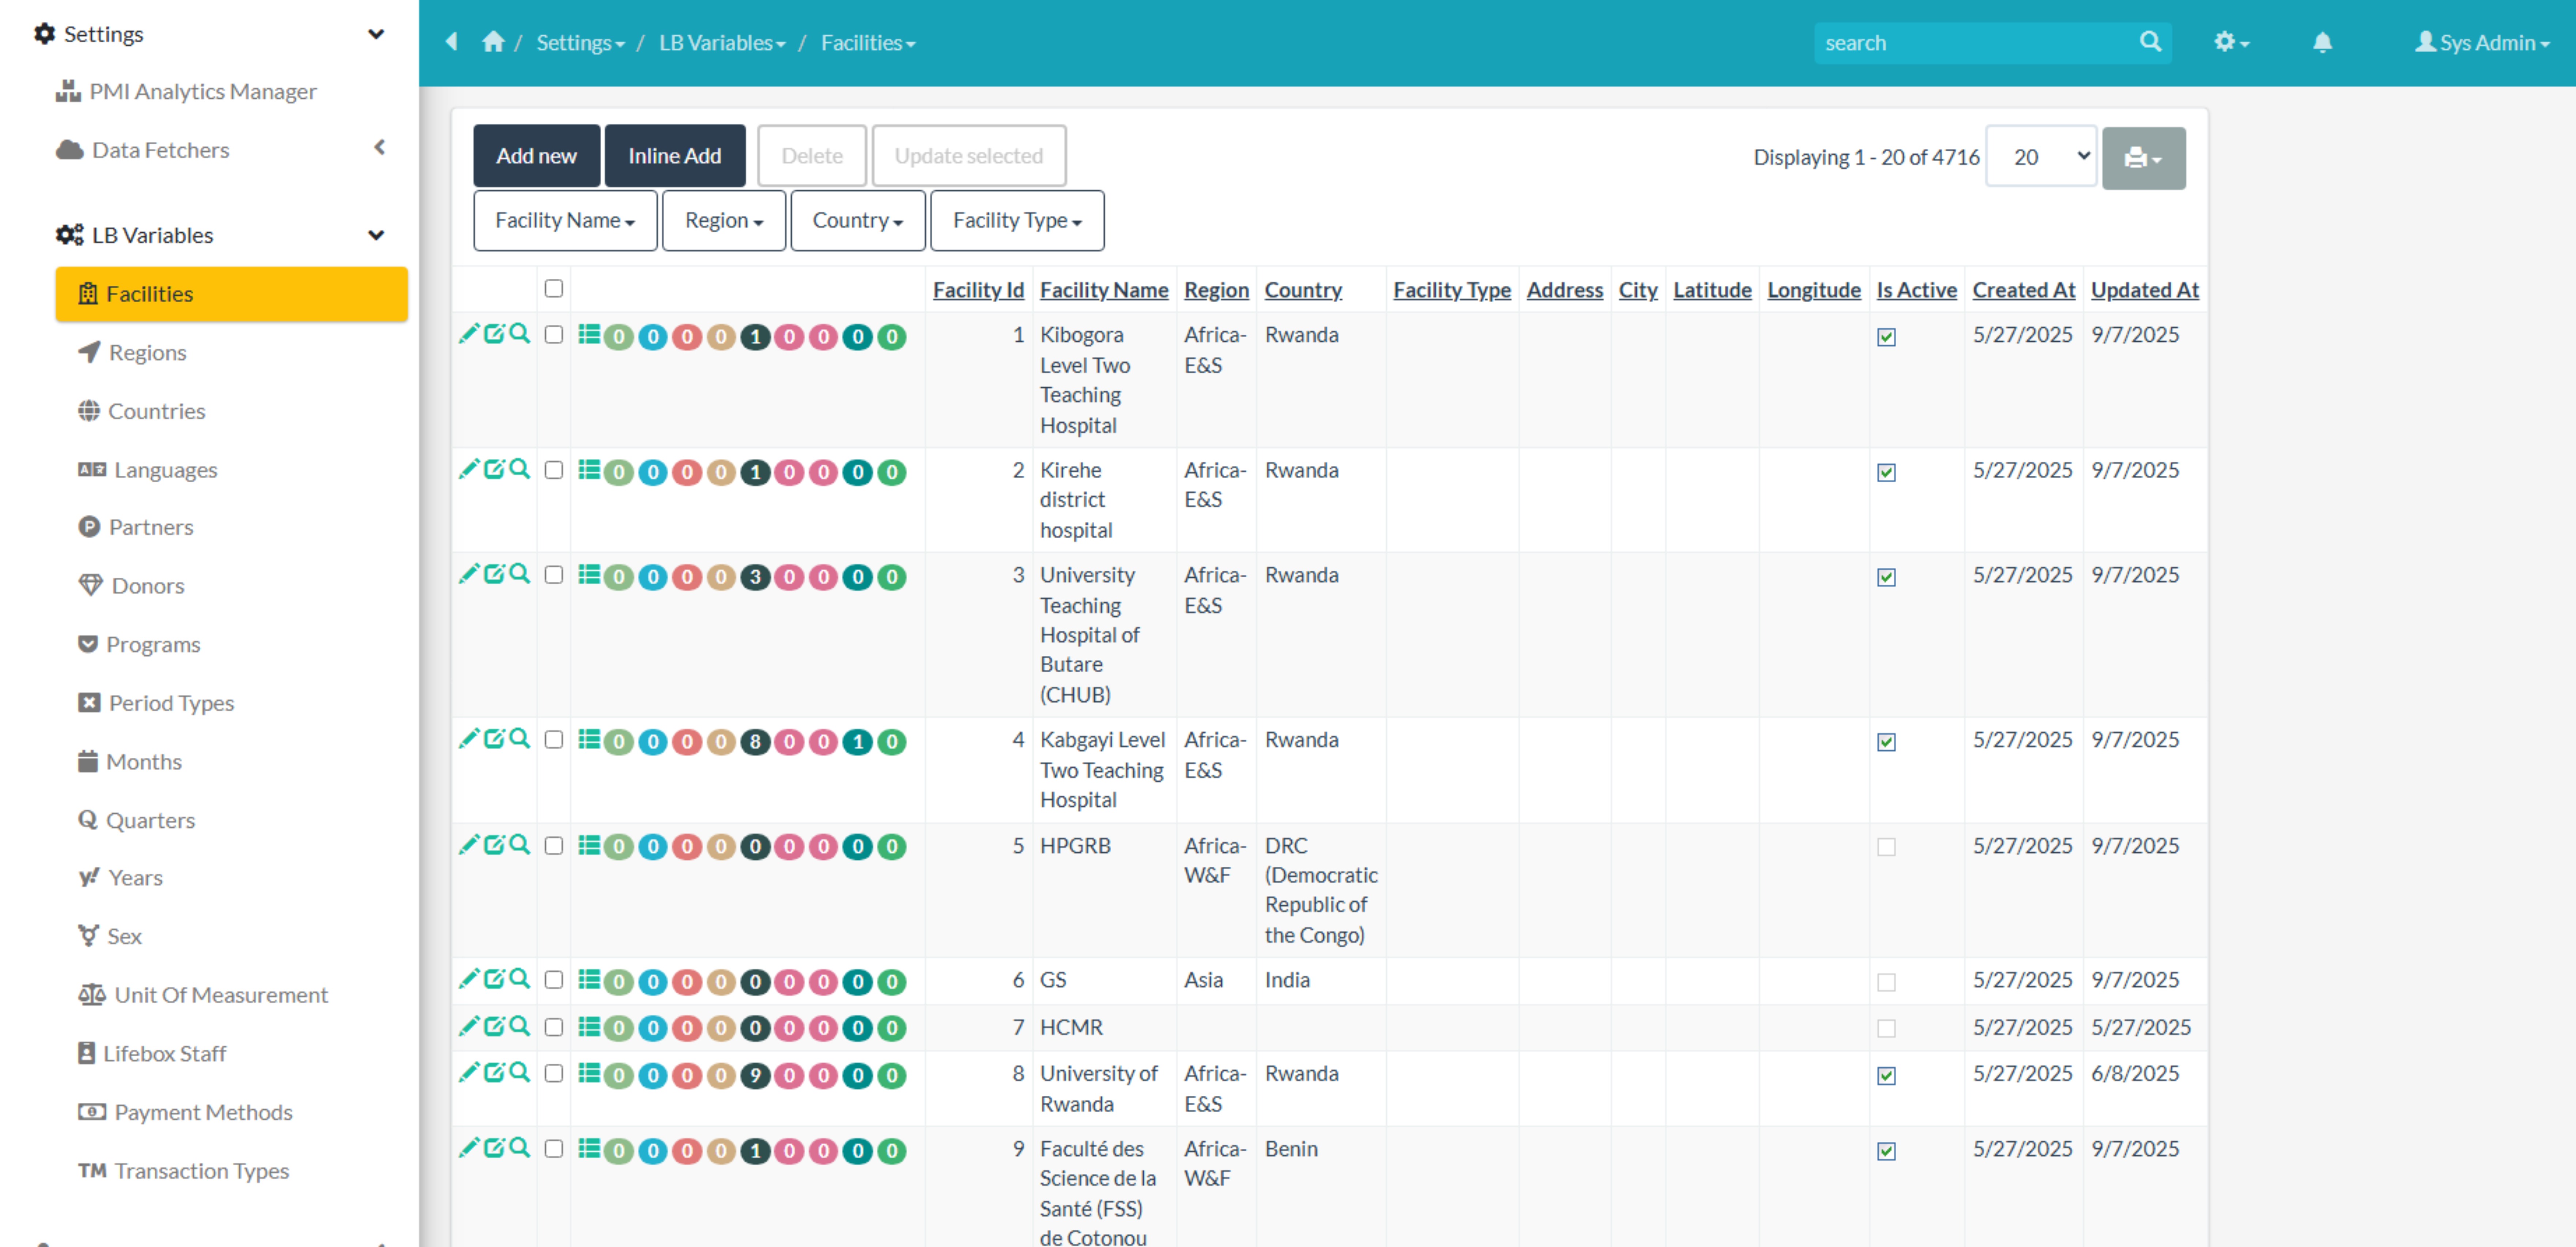2576x1247 pixels.
Task: Toggle Is Active checkbox for HPGRB
Action: point(1886,847)
